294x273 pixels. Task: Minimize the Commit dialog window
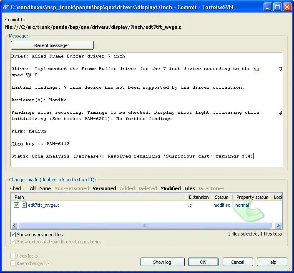(x=268, y=8)
